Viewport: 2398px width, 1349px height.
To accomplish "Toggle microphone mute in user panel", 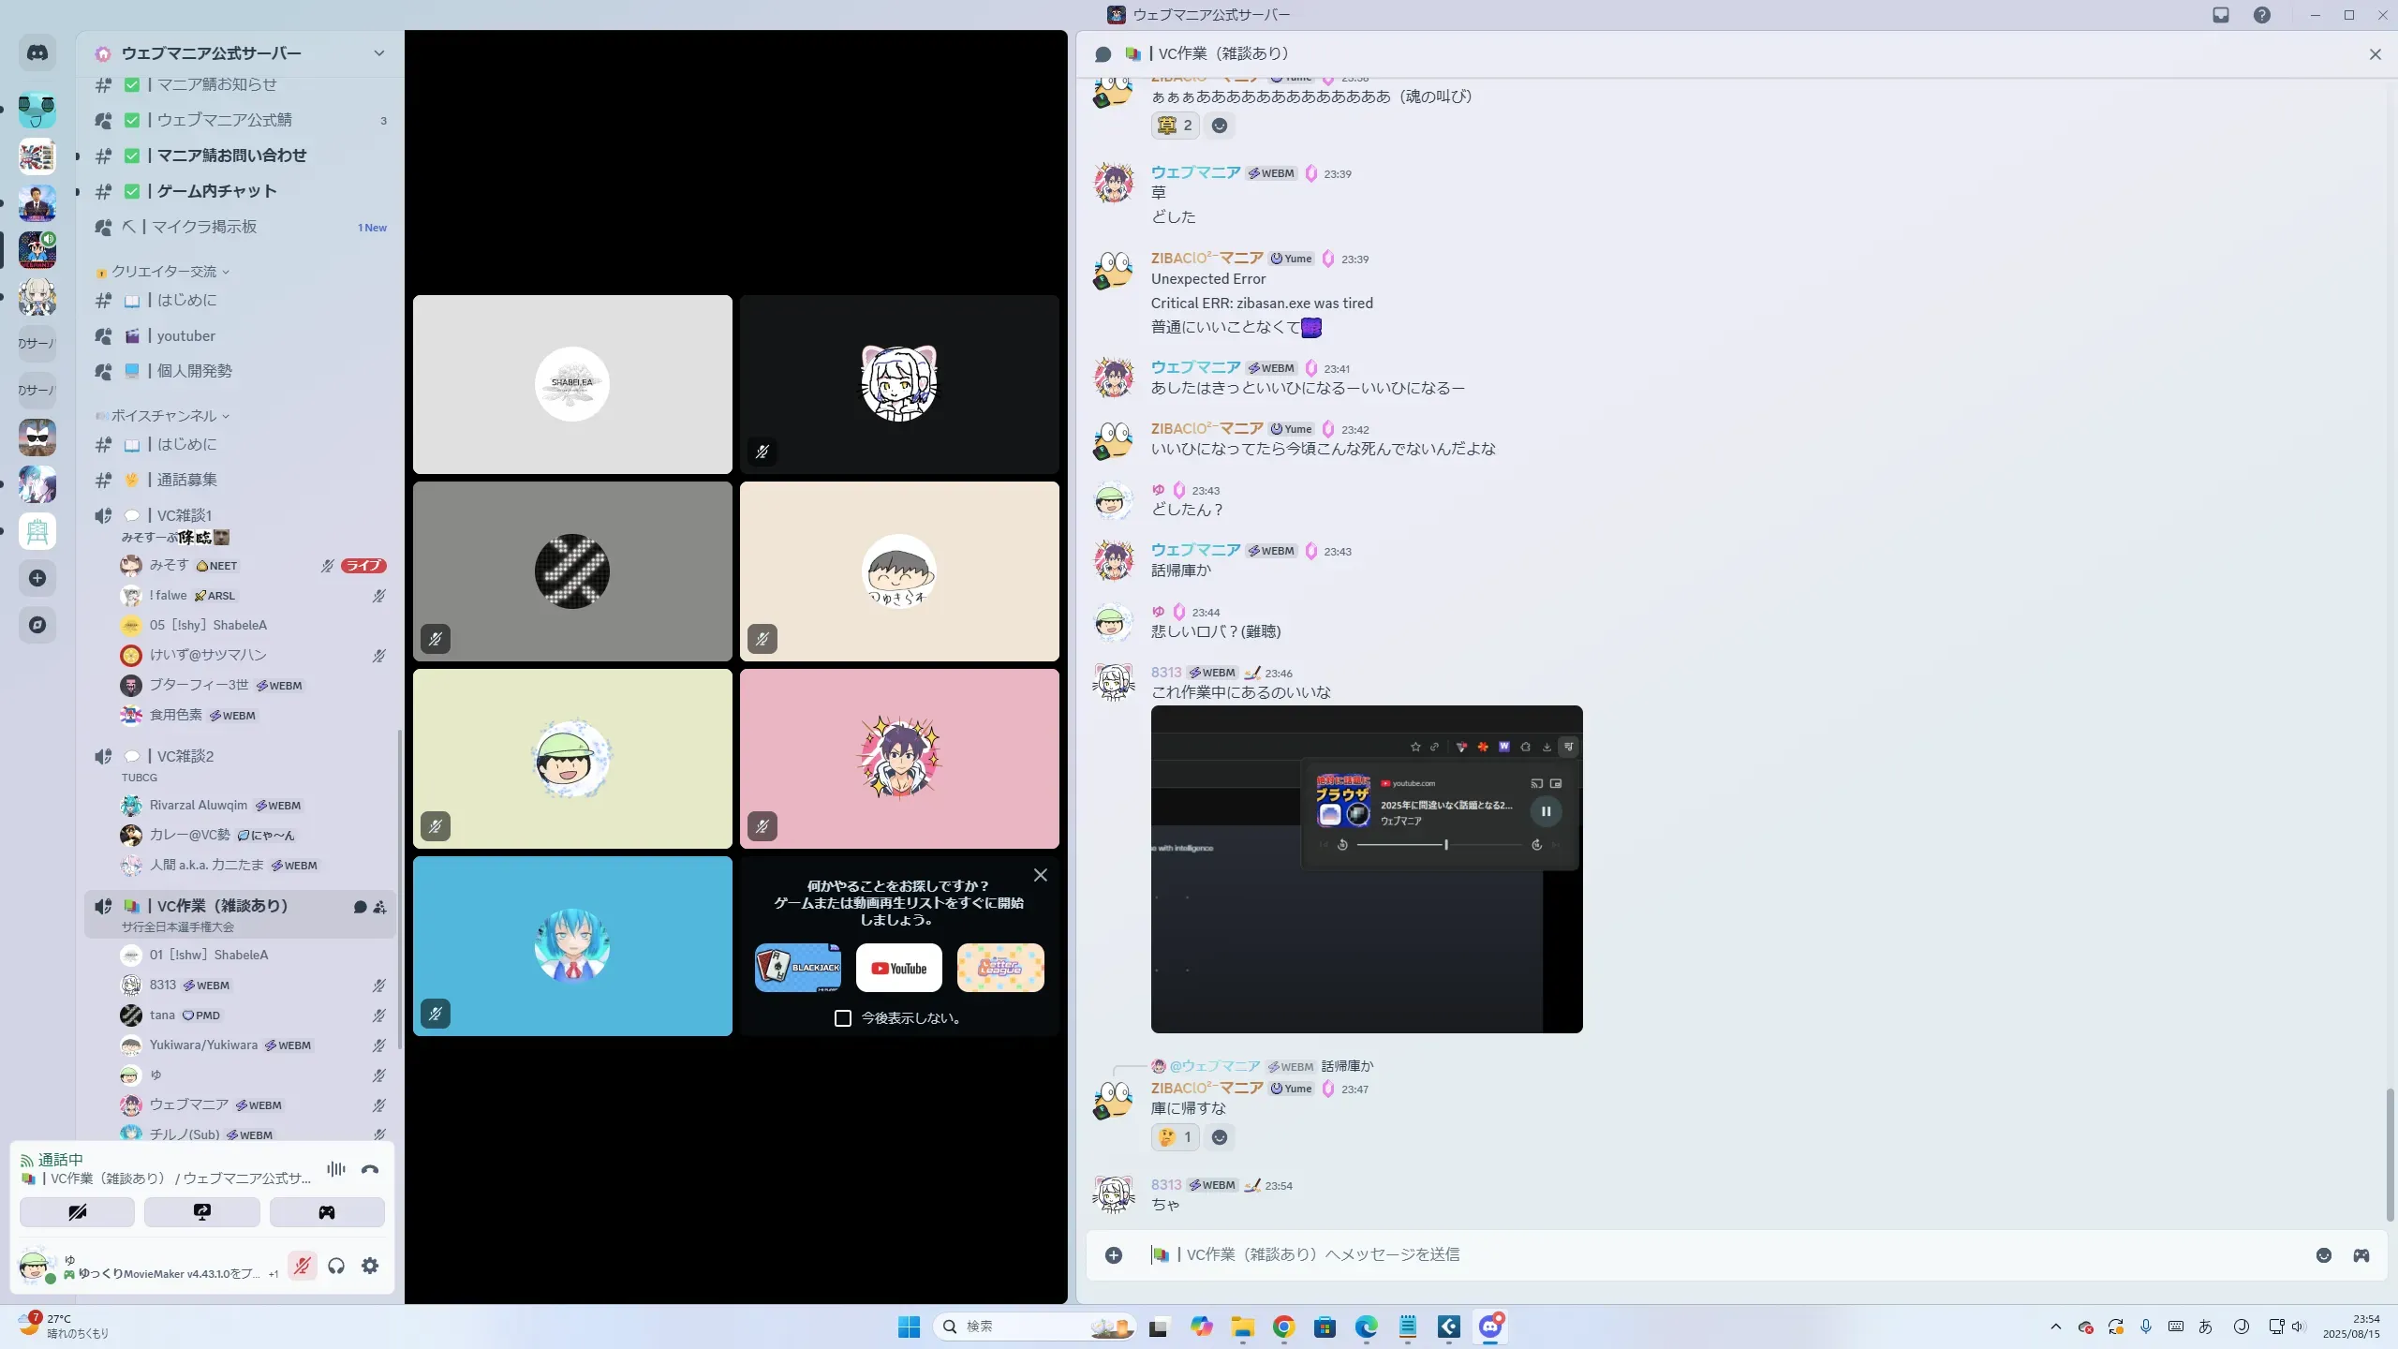I will [302, 1266].
